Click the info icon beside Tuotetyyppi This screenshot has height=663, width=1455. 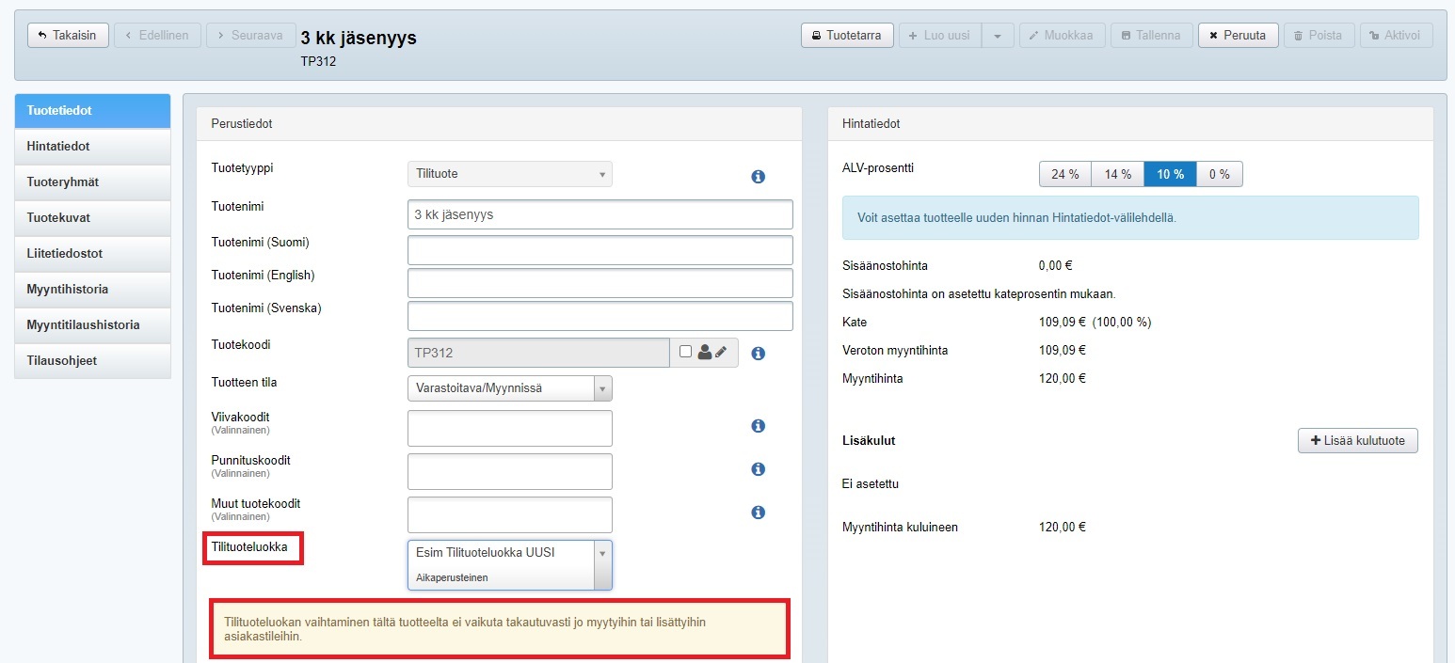pos(758,177)
